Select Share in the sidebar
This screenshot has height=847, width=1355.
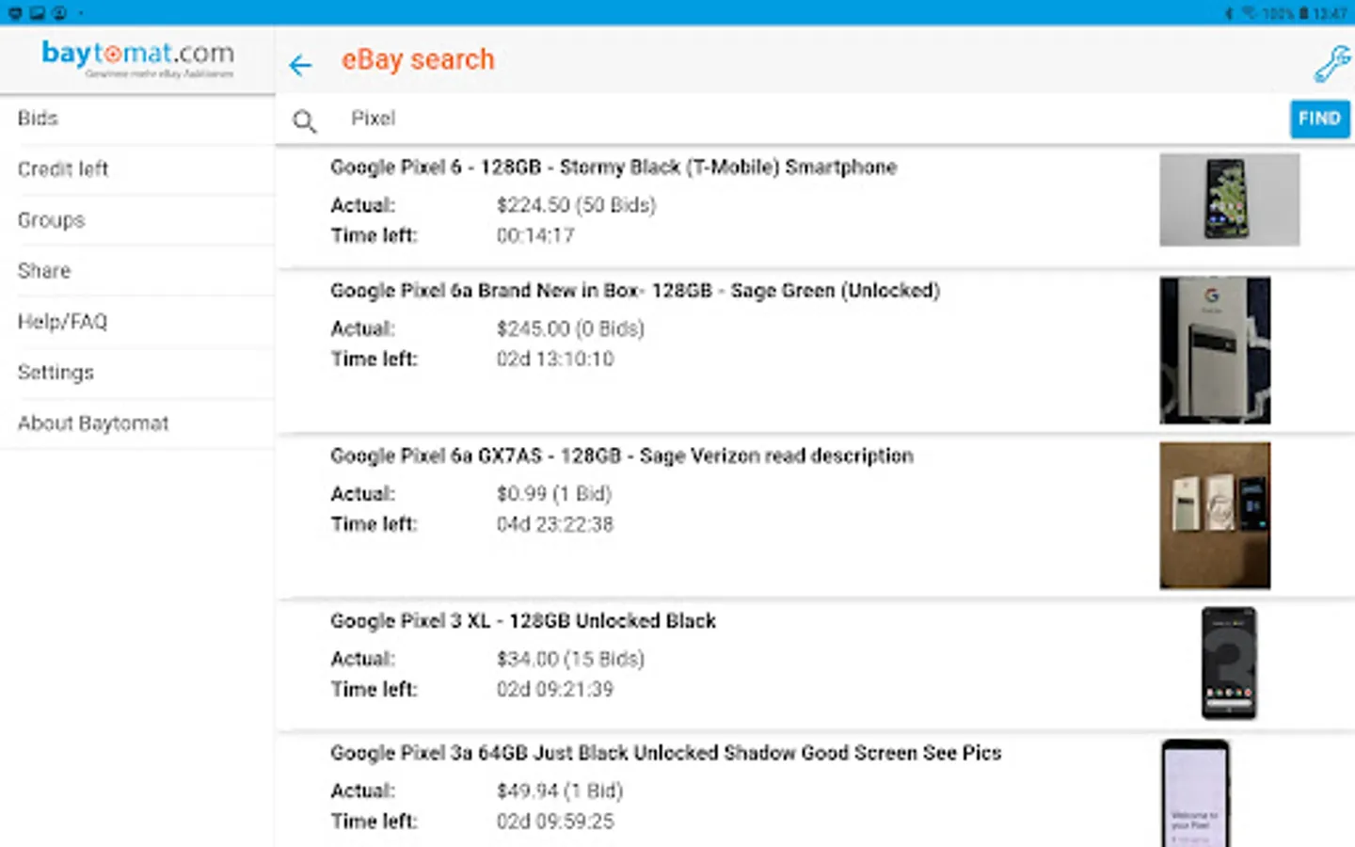click(137, 271)
